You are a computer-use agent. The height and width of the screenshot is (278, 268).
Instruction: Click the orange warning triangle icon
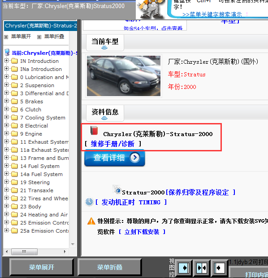pos(91,221)
